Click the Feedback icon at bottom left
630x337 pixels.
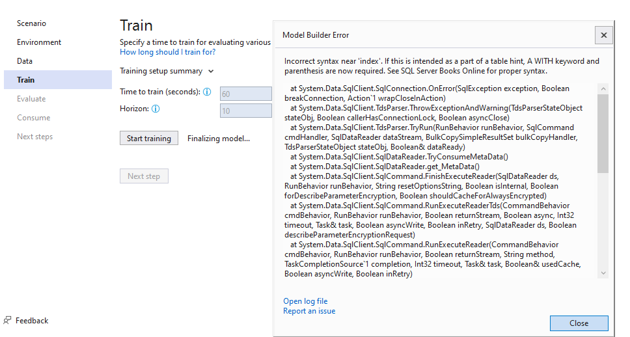coord(7,321)
